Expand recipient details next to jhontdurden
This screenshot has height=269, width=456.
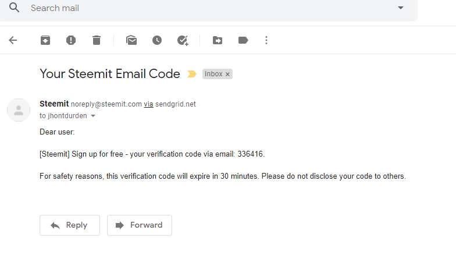93,116
